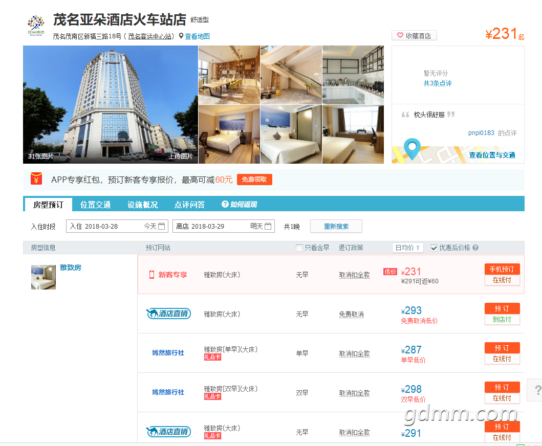Toggle the 只看含早 checkbox
The image size is (542, 446).
coord(299,248)
